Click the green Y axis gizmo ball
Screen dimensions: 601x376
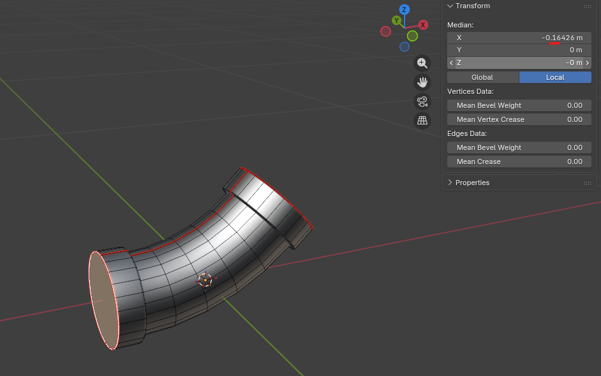click(x=397, y=20)
